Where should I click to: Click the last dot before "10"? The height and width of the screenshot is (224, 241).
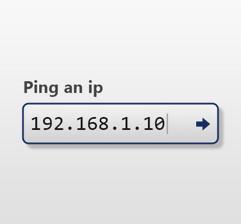pyautogui.click(x=137, y=128)
